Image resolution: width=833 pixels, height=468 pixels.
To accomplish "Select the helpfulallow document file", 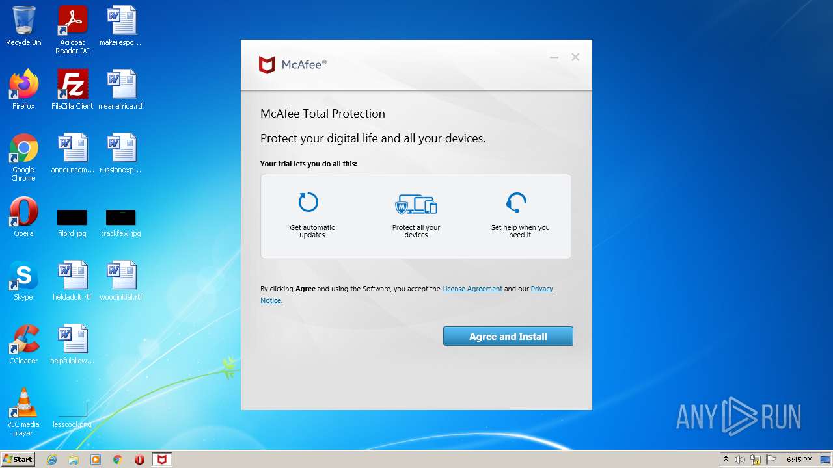I will [72, 344].
